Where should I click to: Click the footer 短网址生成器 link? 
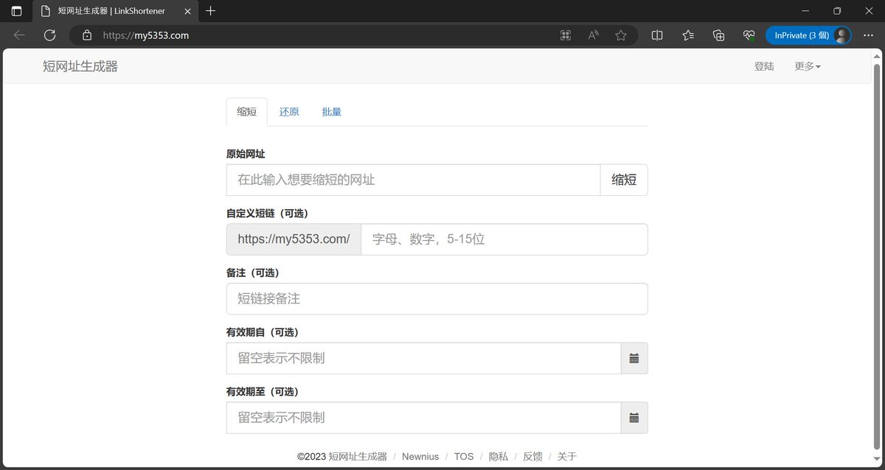pyautogui.click(x=358, y=457)
